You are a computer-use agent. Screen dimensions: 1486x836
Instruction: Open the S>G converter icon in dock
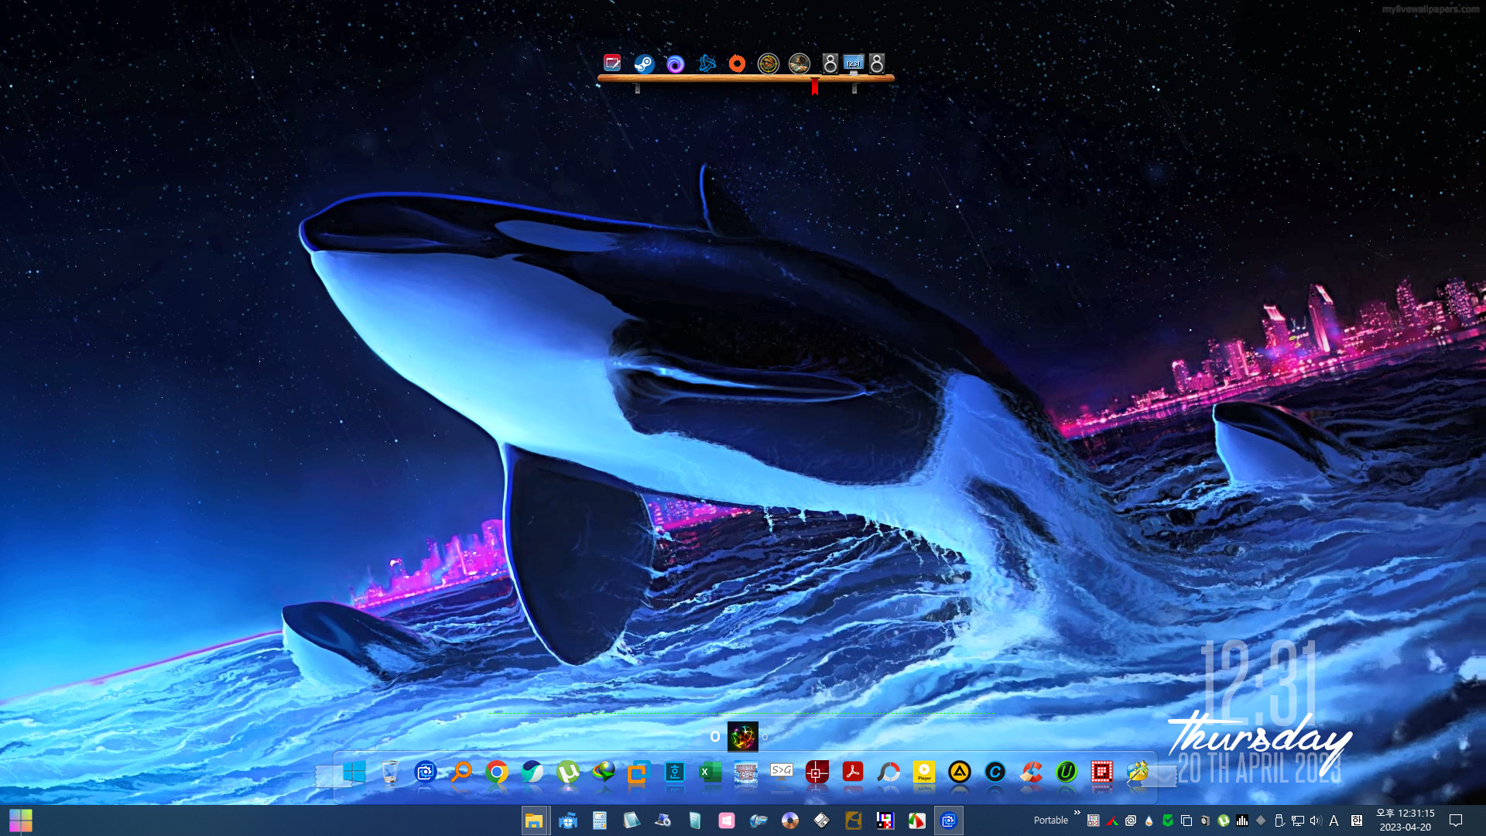pyautogui.click(x=782, y=770)
